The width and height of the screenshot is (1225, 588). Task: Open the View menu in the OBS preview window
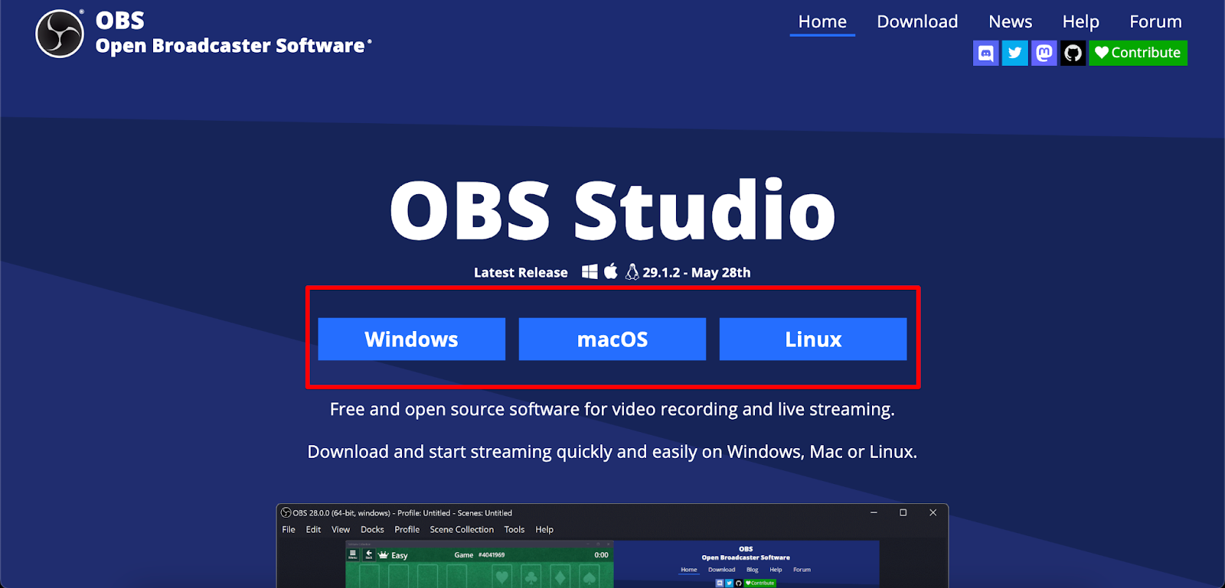coord(341,529)
